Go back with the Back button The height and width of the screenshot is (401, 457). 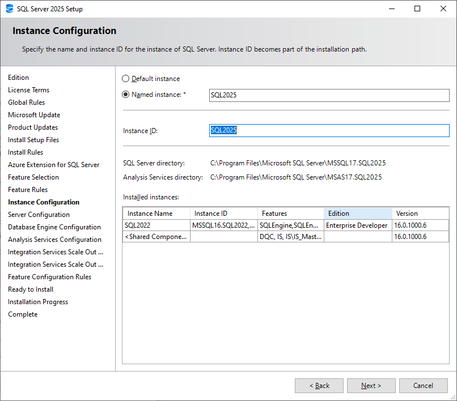coord(319,386)
